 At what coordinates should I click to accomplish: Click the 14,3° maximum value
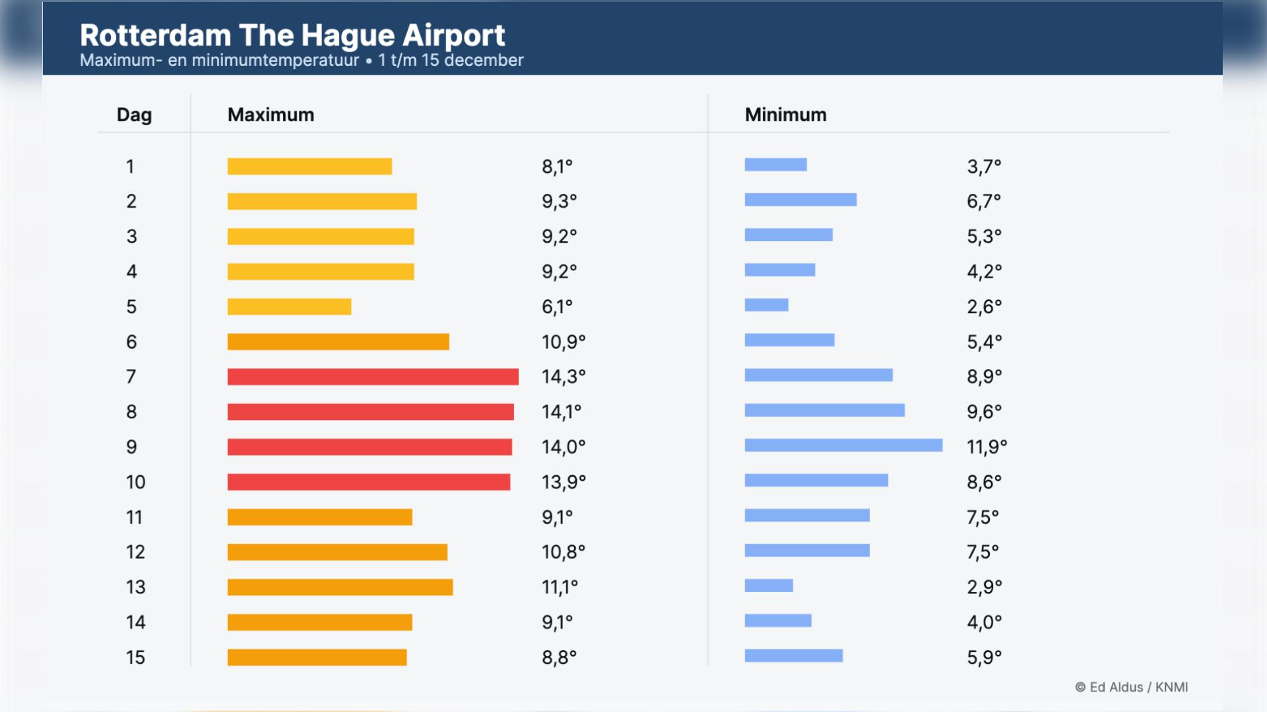click(563, 376)
